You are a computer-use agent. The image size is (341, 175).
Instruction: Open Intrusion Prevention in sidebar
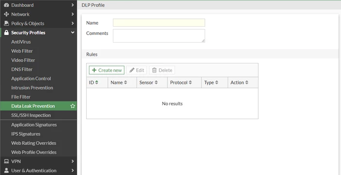pos(38,88)
